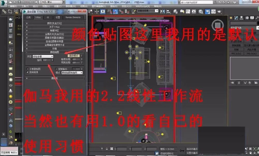Image resolution: width=259 pixels, height=156 pixels.
Task: Click the Open File folder icon
Action: (15, 2)
